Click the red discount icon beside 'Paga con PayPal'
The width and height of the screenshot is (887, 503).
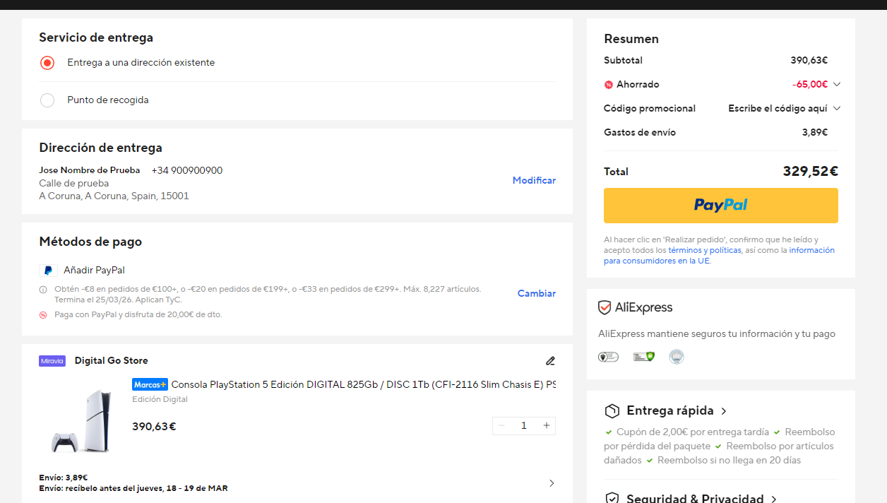[x=43, y=314]
